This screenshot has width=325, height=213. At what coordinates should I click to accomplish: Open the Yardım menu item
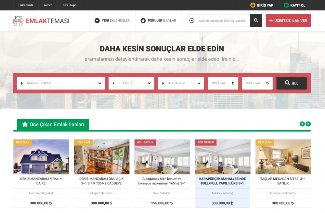[x=48, y=5]
